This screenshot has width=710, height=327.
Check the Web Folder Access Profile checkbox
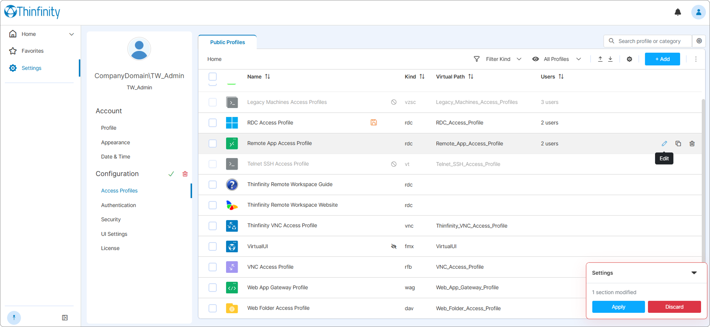pyautogui.click(x=213, y=308)
